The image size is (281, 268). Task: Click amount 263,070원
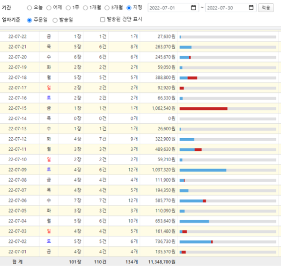click(165, 47)
